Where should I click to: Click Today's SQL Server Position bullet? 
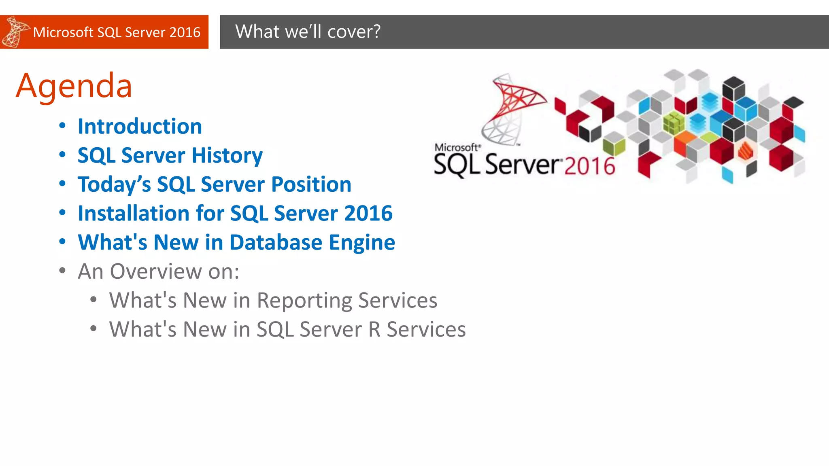click(x=215, y=185)
